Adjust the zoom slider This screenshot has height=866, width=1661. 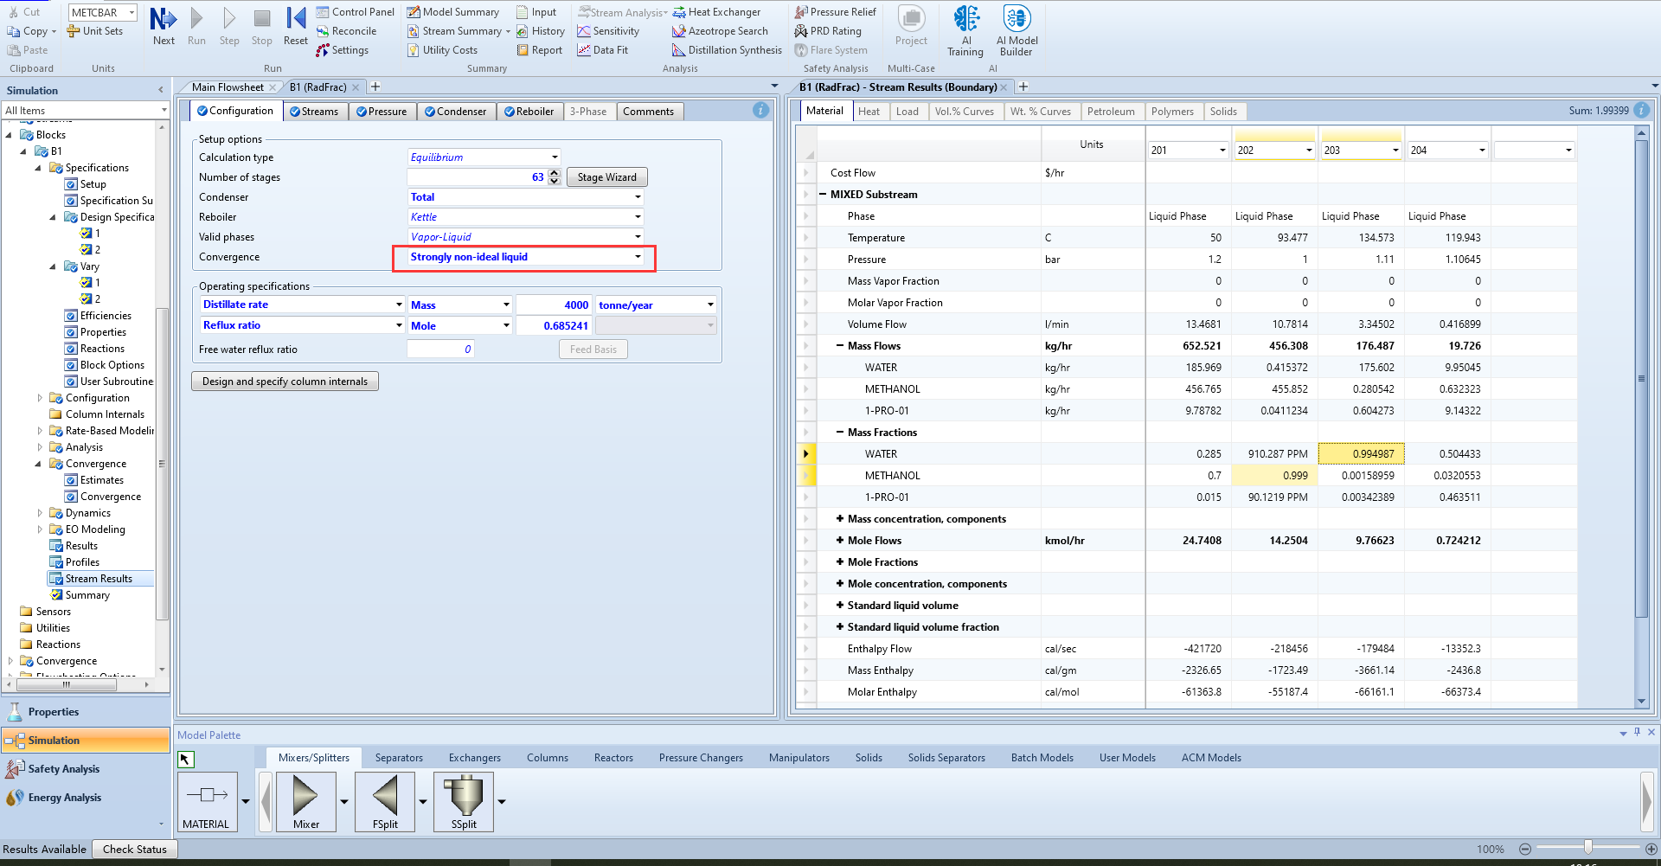[x=1588, y=848]
